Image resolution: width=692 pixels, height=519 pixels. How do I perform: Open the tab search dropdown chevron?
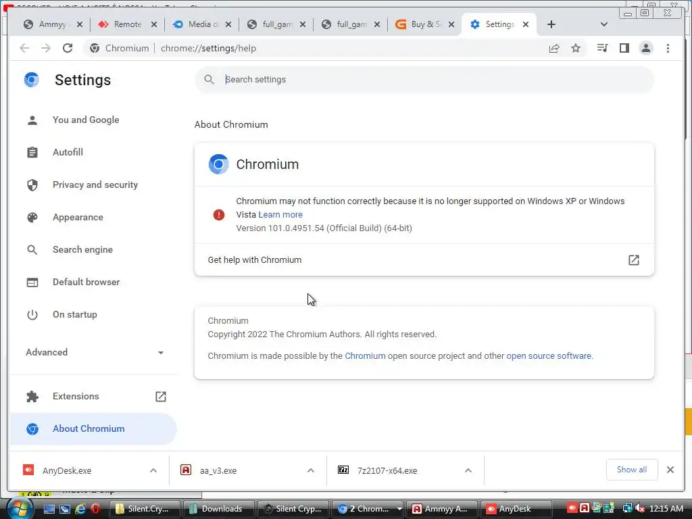coord(604,25)
